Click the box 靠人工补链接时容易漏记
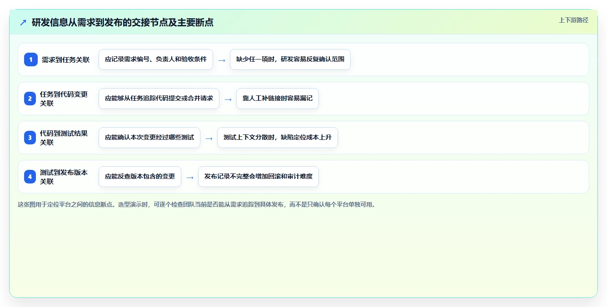607x307 pixels. coord(278,99)
